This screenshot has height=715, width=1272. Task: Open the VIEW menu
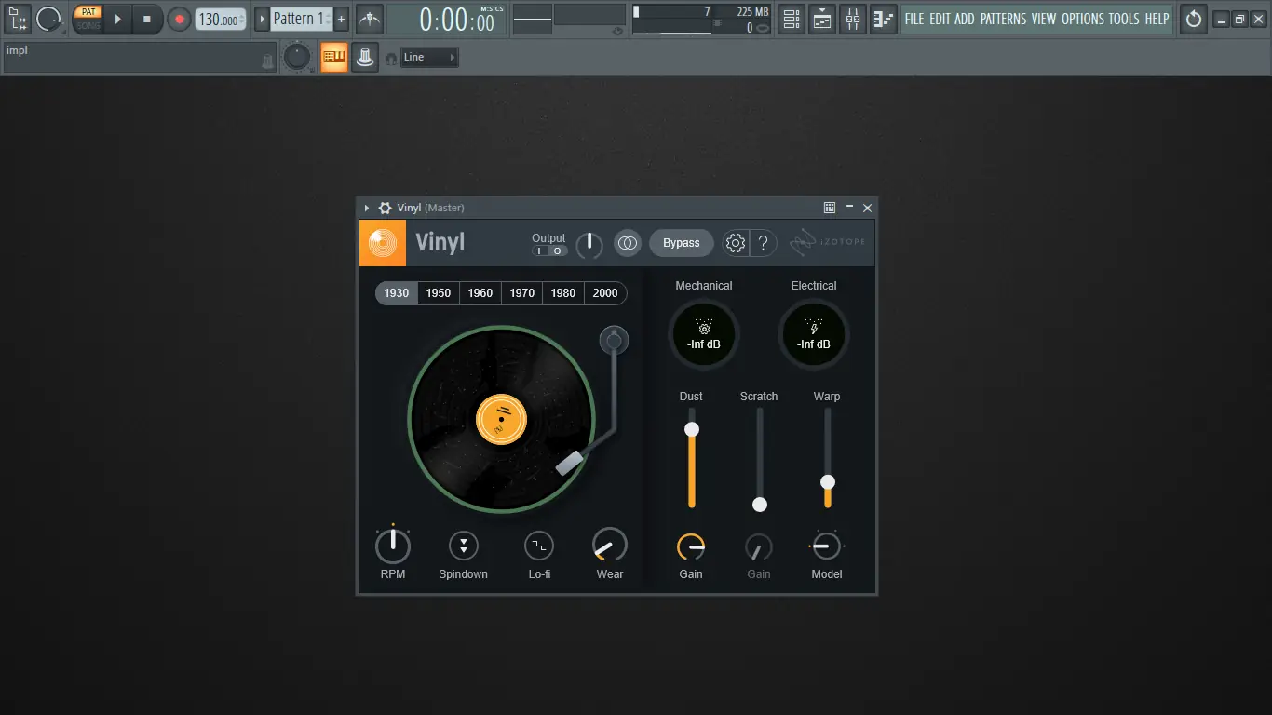(1044, 19)
